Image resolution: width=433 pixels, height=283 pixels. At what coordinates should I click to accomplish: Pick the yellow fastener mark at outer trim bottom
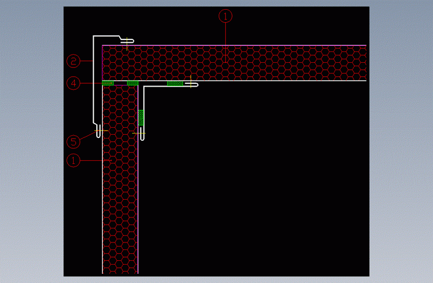tap(99, 130)
